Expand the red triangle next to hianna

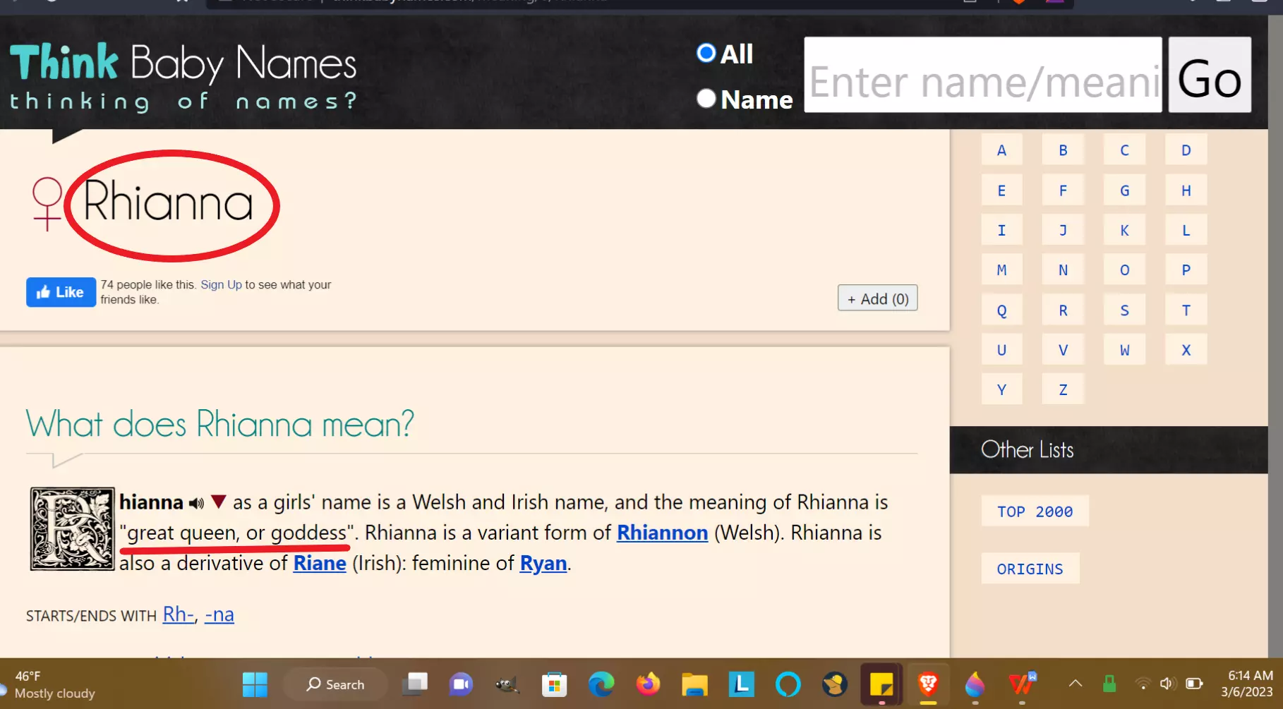click(218, 502)
